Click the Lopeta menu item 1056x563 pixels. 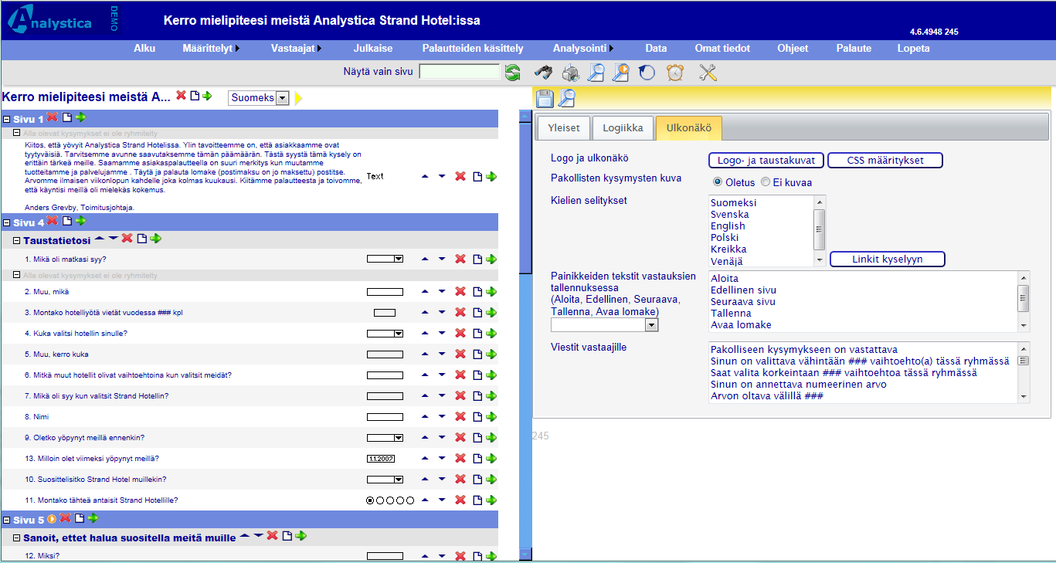[x=913, y=48]
